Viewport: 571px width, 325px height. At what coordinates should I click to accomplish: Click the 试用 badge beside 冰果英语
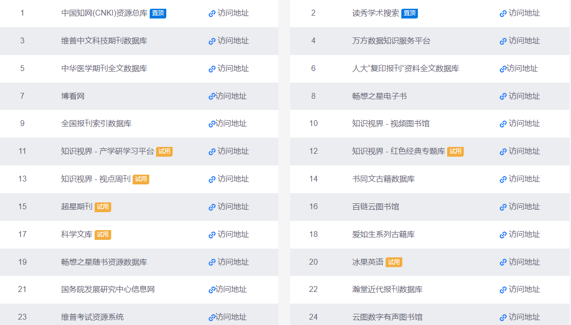[x=394, y=262]
